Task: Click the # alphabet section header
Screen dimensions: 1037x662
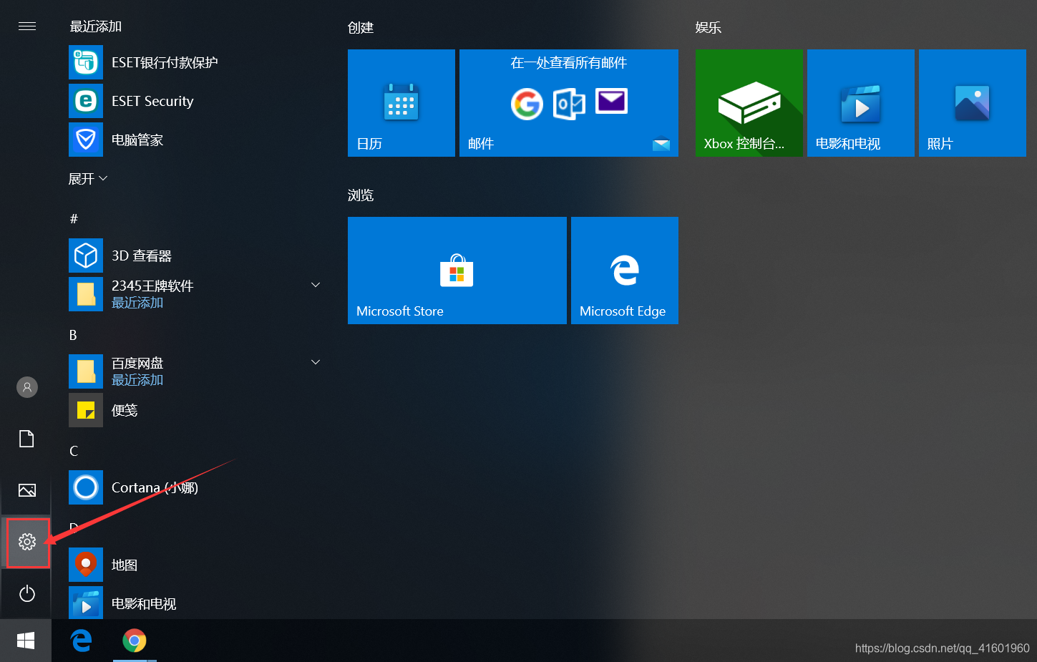Action: click(74, 218)
